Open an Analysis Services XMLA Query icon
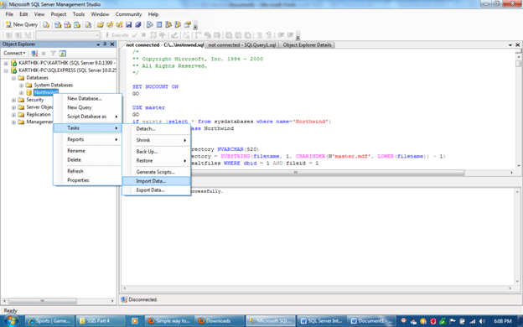This screenshot has height=327, width=523. click(77, 24)
